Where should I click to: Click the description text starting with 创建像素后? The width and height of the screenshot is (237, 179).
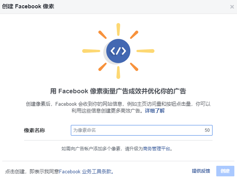point(118,107)
